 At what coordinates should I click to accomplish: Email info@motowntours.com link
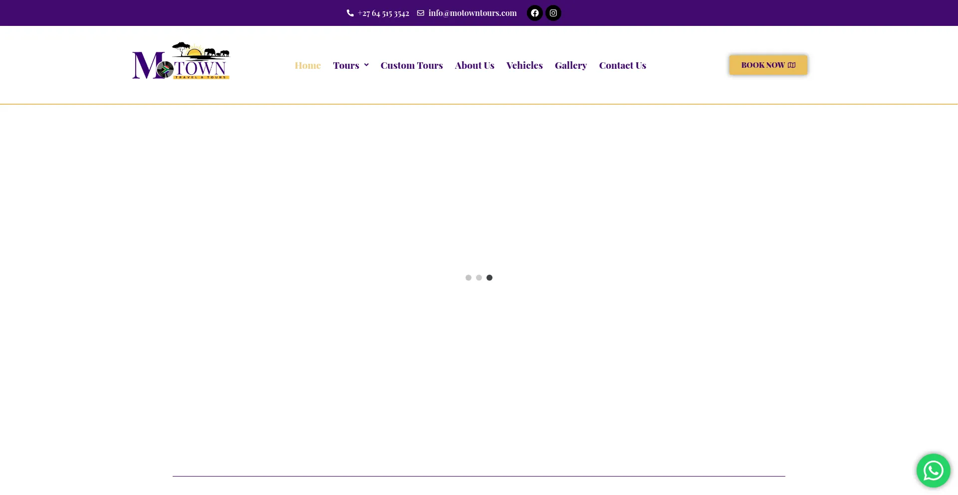[x=472, y=13]
